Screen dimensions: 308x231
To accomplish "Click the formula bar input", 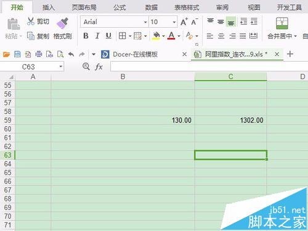I will click(x=209, y=67).
